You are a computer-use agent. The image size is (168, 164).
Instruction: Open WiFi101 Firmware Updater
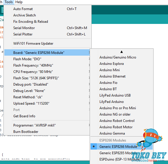pyautogui.click(x=48, y=44)
